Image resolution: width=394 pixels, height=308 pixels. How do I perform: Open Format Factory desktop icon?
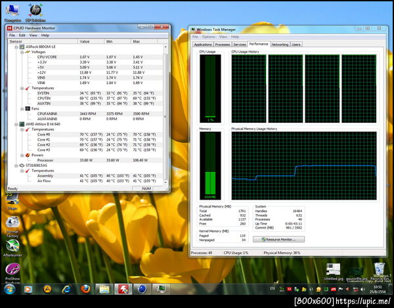(12, 227)
